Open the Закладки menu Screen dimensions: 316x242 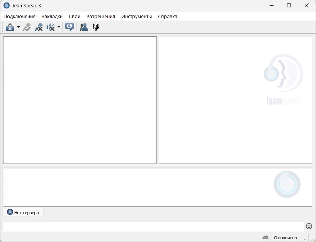[52, 17]
